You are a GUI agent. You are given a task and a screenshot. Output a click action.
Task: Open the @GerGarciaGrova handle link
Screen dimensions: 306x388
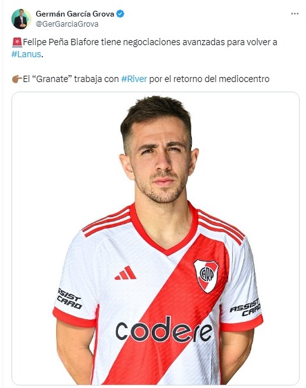(x=67, y=24)
